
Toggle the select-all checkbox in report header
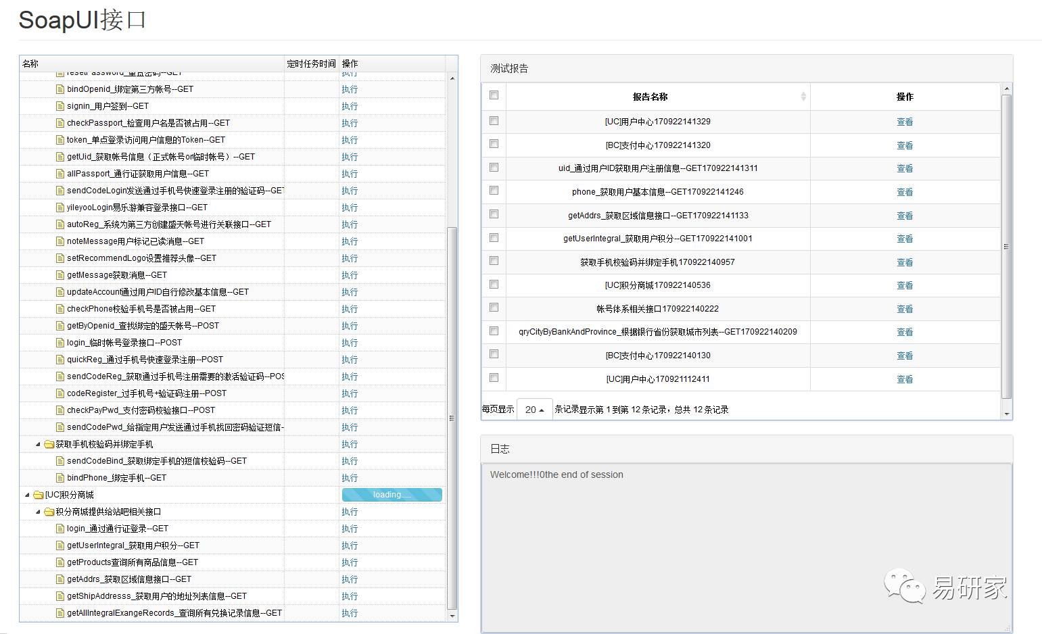tap(494, 95)
